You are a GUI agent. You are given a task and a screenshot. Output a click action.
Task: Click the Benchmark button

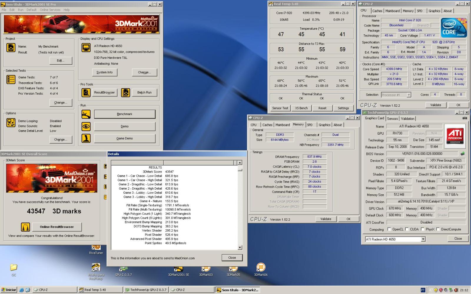click(x=125, y=114)
